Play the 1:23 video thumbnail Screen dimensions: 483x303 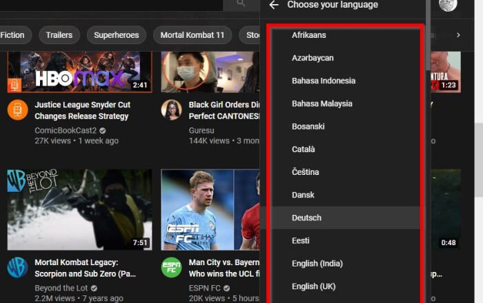pyautogui.click(x=446, y=72)
